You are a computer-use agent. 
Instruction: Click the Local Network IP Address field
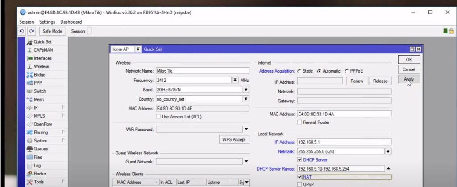coord(344,142)
